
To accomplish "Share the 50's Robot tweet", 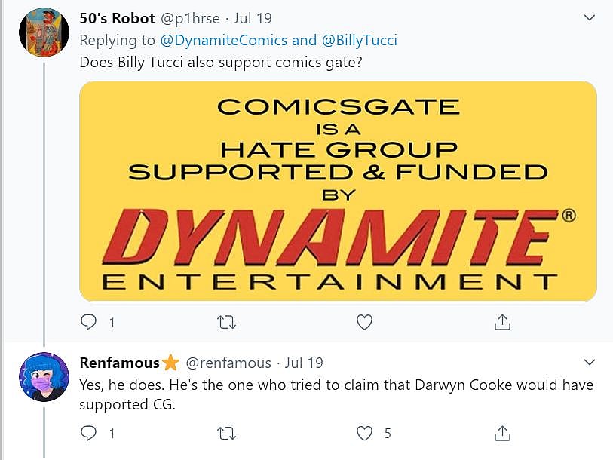I will 502,323.
